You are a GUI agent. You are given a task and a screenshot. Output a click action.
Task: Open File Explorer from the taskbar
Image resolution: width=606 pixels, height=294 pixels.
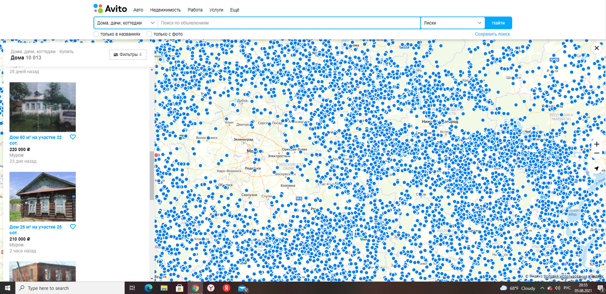pyautogui.click(x=164, y=288)
